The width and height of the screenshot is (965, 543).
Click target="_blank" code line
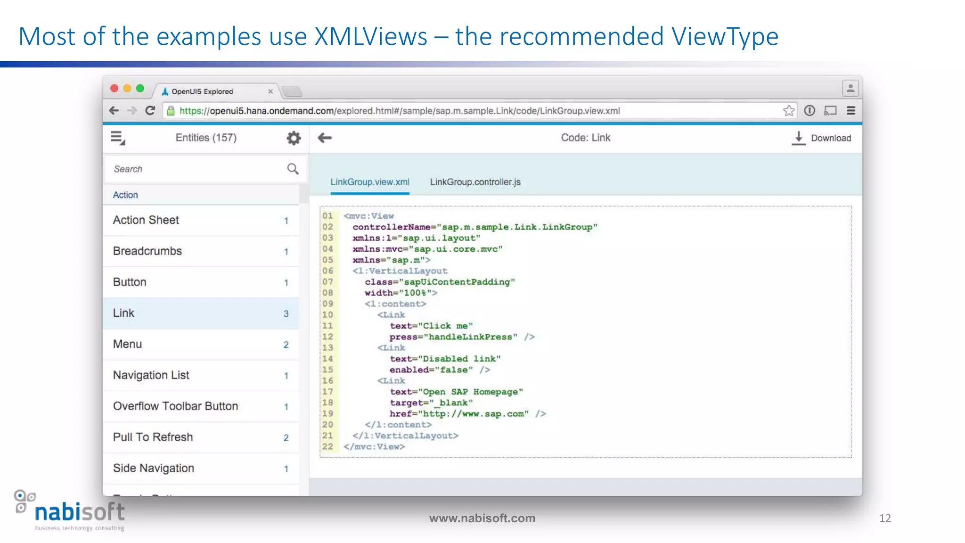431,403
